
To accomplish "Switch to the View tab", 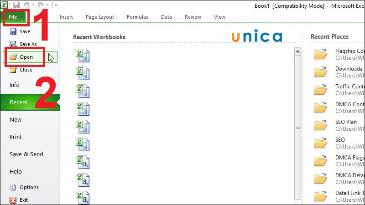I will tap(219, 17).
